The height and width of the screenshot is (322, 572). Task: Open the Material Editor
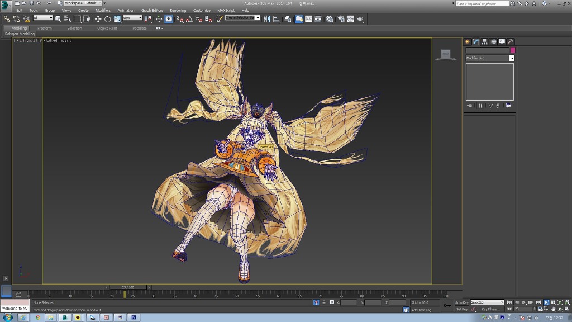(x=330, y=18)
